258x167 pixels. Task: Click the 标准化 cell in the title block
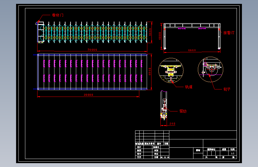click(156, 147)
